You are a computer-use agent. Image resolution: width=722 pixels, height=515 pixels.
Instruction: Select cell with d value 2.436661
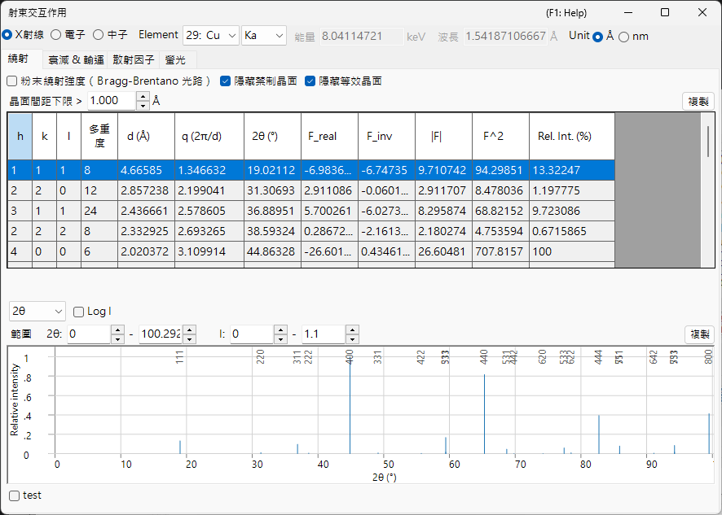(x=146, y=211)
